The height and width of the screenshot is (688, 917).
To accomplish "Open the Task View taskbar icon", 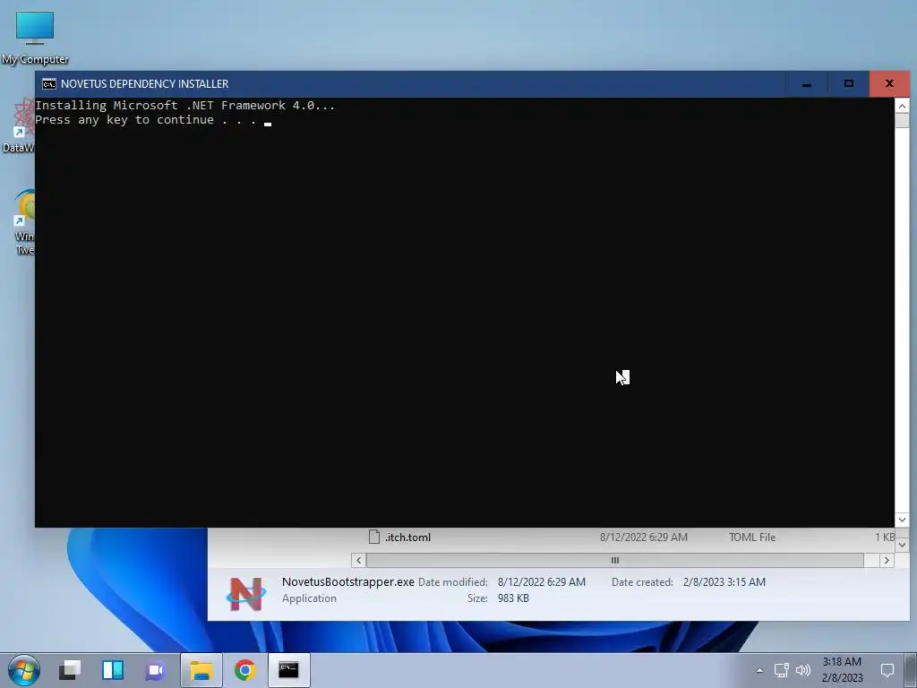I will (x=70, y=670).
